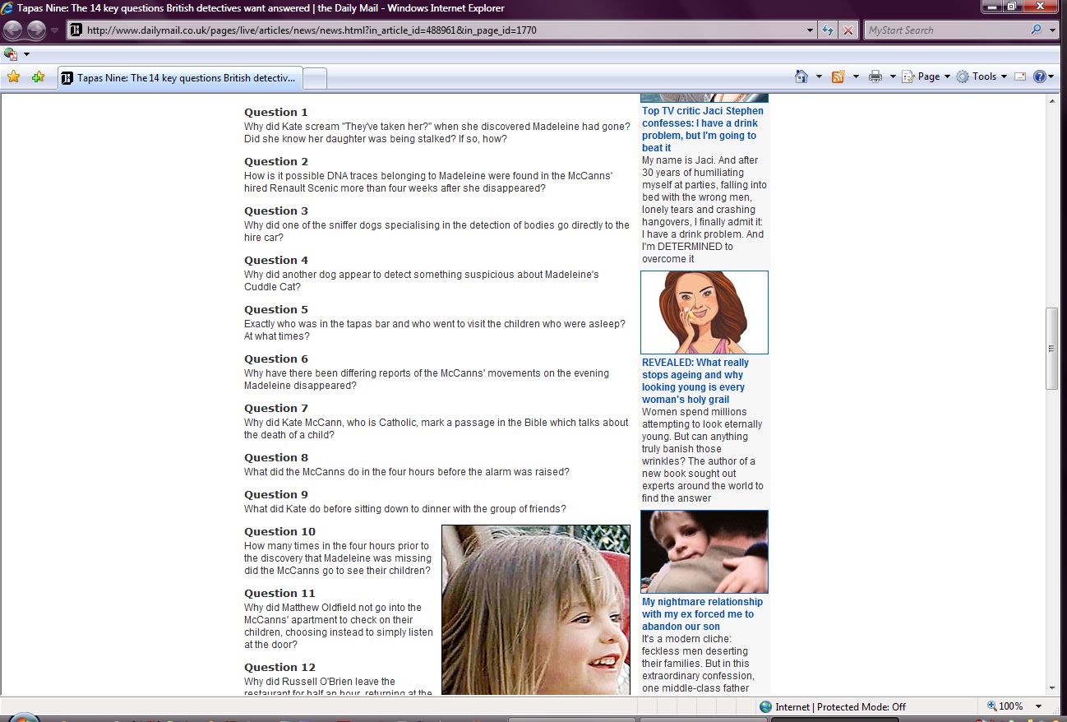Click the Add to Favorites icon
1067x722 pixels.
(38, 77)
